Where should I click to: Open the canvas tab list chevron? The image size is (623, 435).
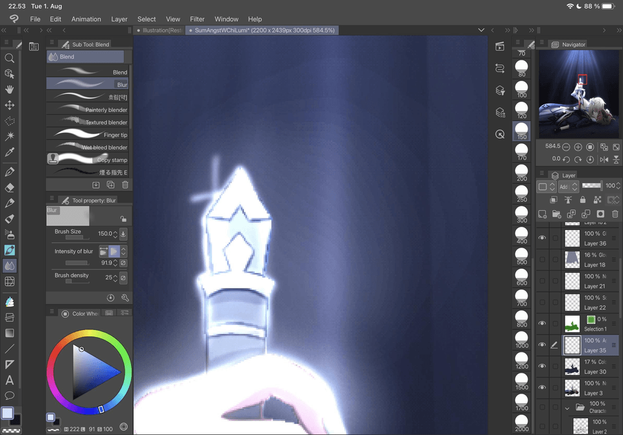(481, 30)
